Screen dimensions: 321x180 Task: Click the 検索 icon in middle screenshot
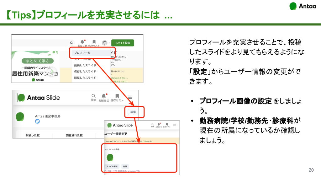(93, 96)
